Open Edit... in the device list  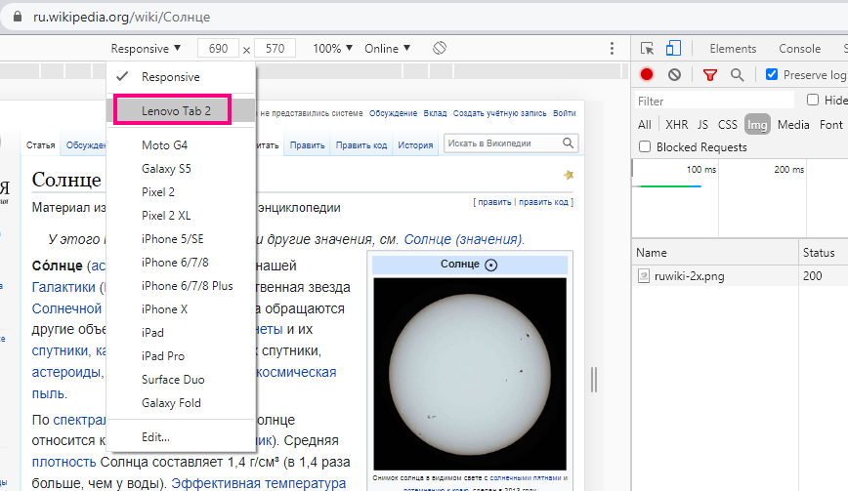181,437
